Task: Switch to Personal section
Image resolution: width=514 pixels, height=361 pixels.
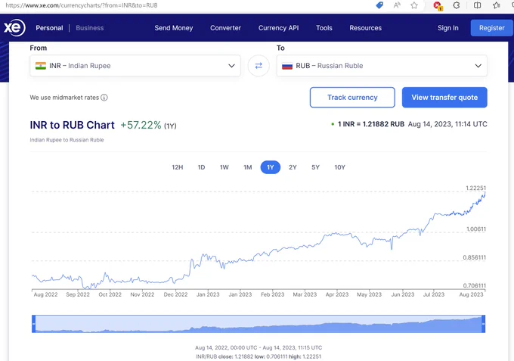Action: click(x=49, y=28)
